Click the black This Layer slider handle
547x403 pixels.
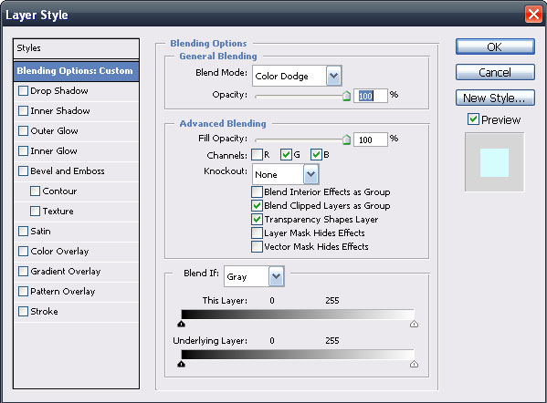(x=181, y=324)
